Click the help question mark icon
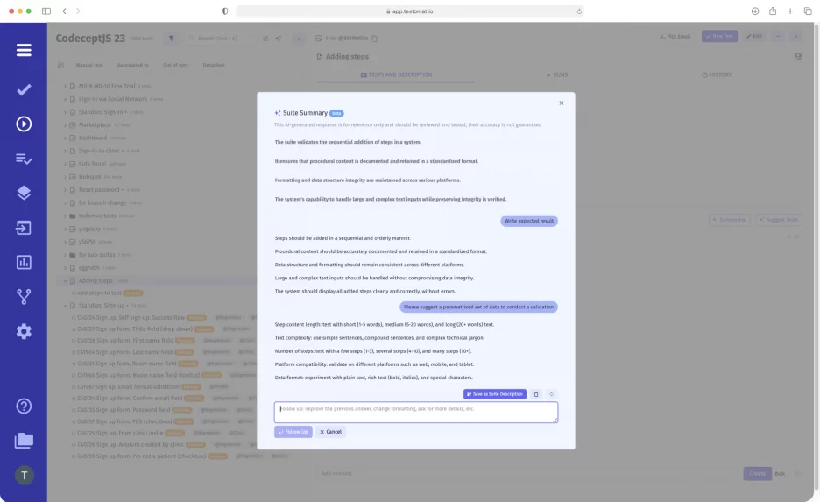Screen dimensions: 820x502 24,406
